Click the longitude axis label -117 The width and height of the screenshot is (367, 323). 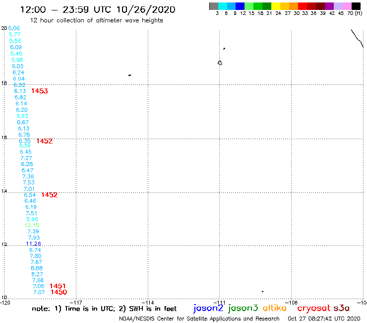pos(76,303)
